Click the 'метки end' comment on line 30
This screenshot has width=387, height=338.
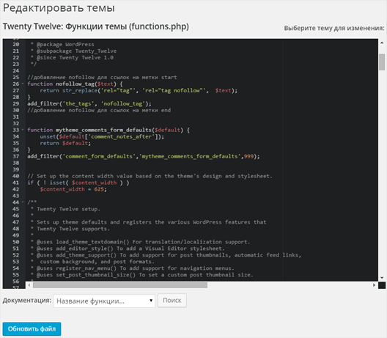156,110
